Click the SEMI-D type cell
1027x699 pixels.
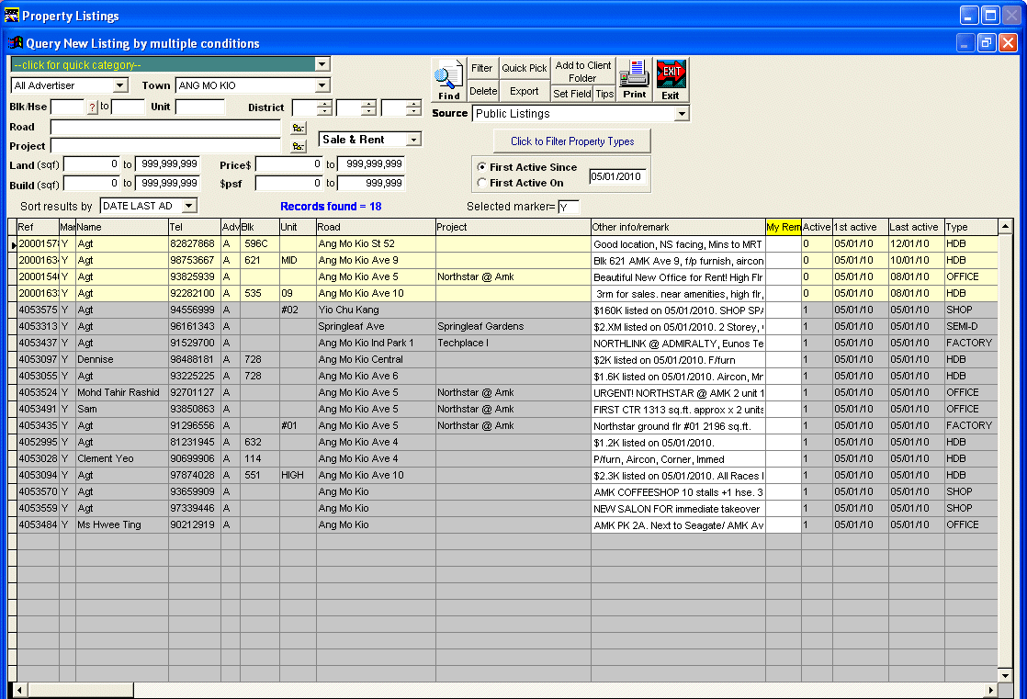(x=971, y=326)
